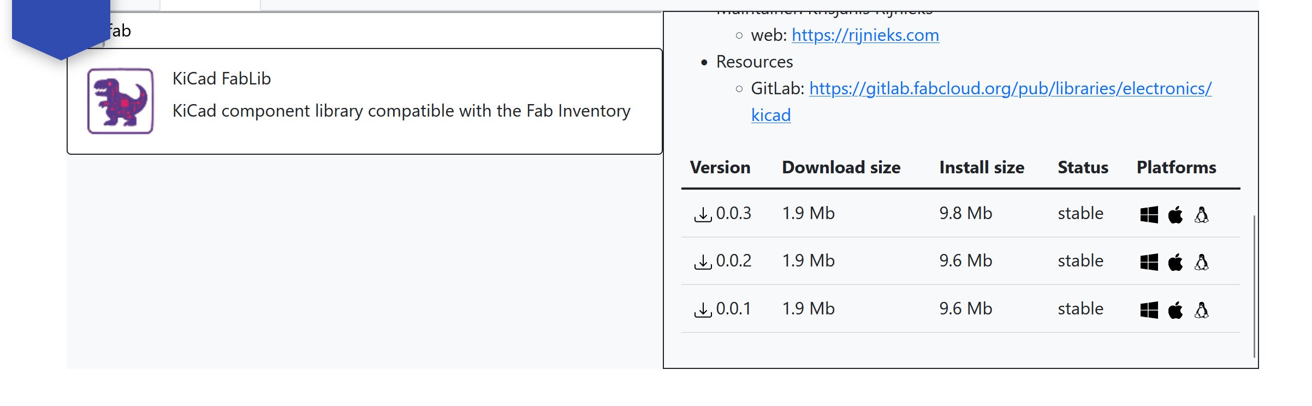Click the blue hexagon logo badge
Screen dimensions: 1312x406
pos(60,25)
